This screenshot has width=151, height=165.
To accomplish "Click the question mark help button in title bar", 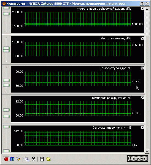I will (142, 4).
